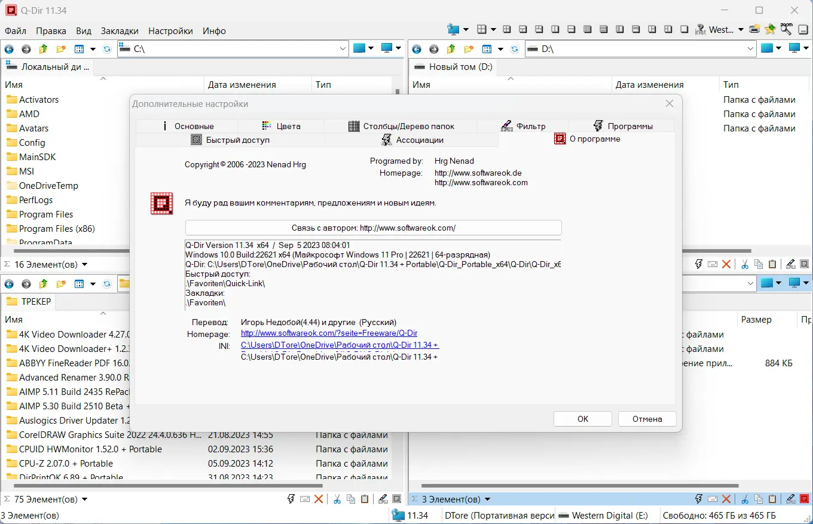
Task: Click scissors cut icon in 75 Элемент(ов) bar
Action: [337, 499]
